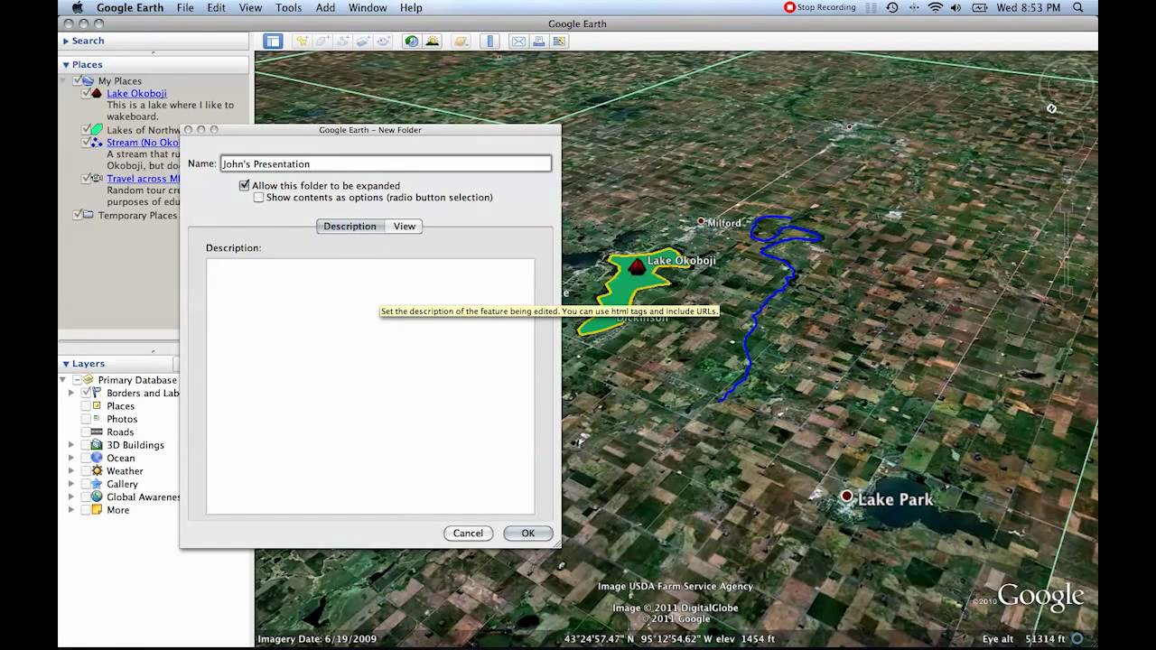Select Lakes of Northw... item in Places
Image resolution: width=1156 pixels, height=650 pixels.
(143, 130)
